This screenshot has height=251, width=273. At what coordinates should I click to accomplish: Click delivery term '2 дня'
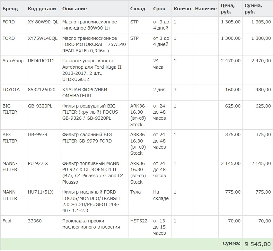159,90
